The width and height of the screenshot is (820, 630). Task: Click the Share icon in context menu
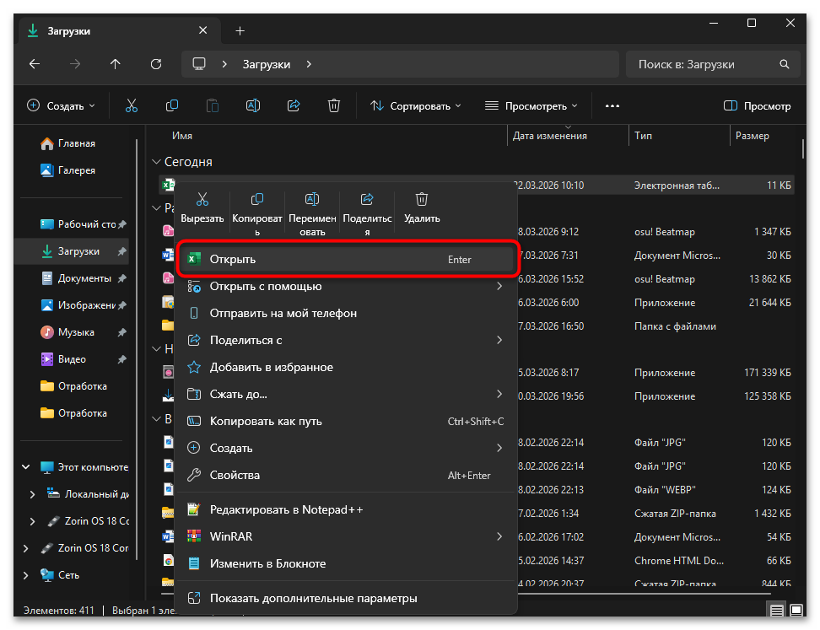pos(367,200)
